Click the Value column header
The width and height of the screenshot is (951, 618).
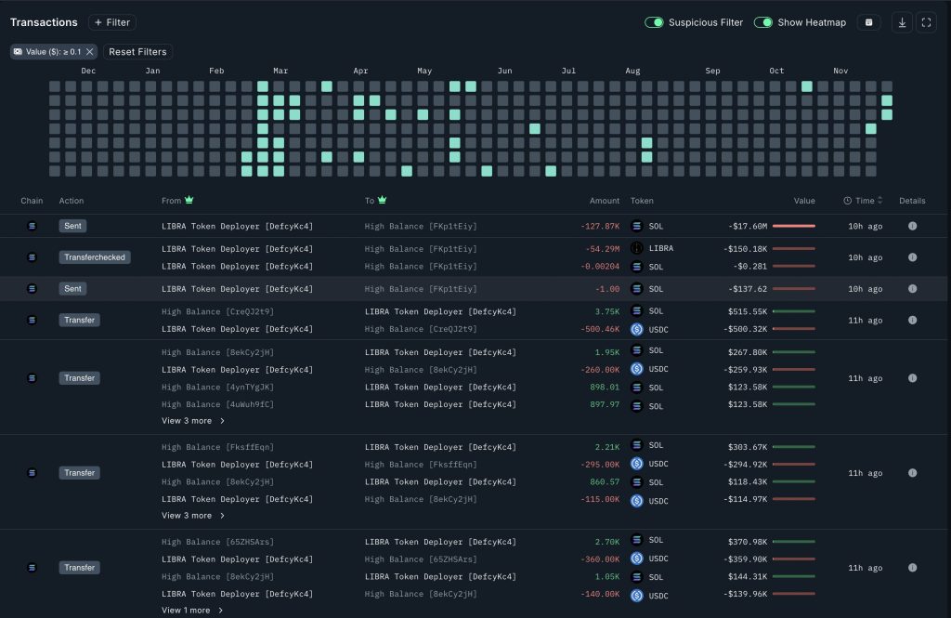803,201
